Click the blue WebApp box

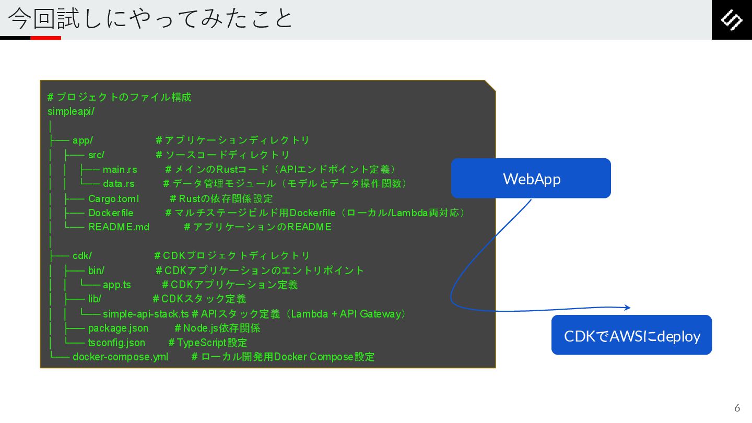pos(531,178)
